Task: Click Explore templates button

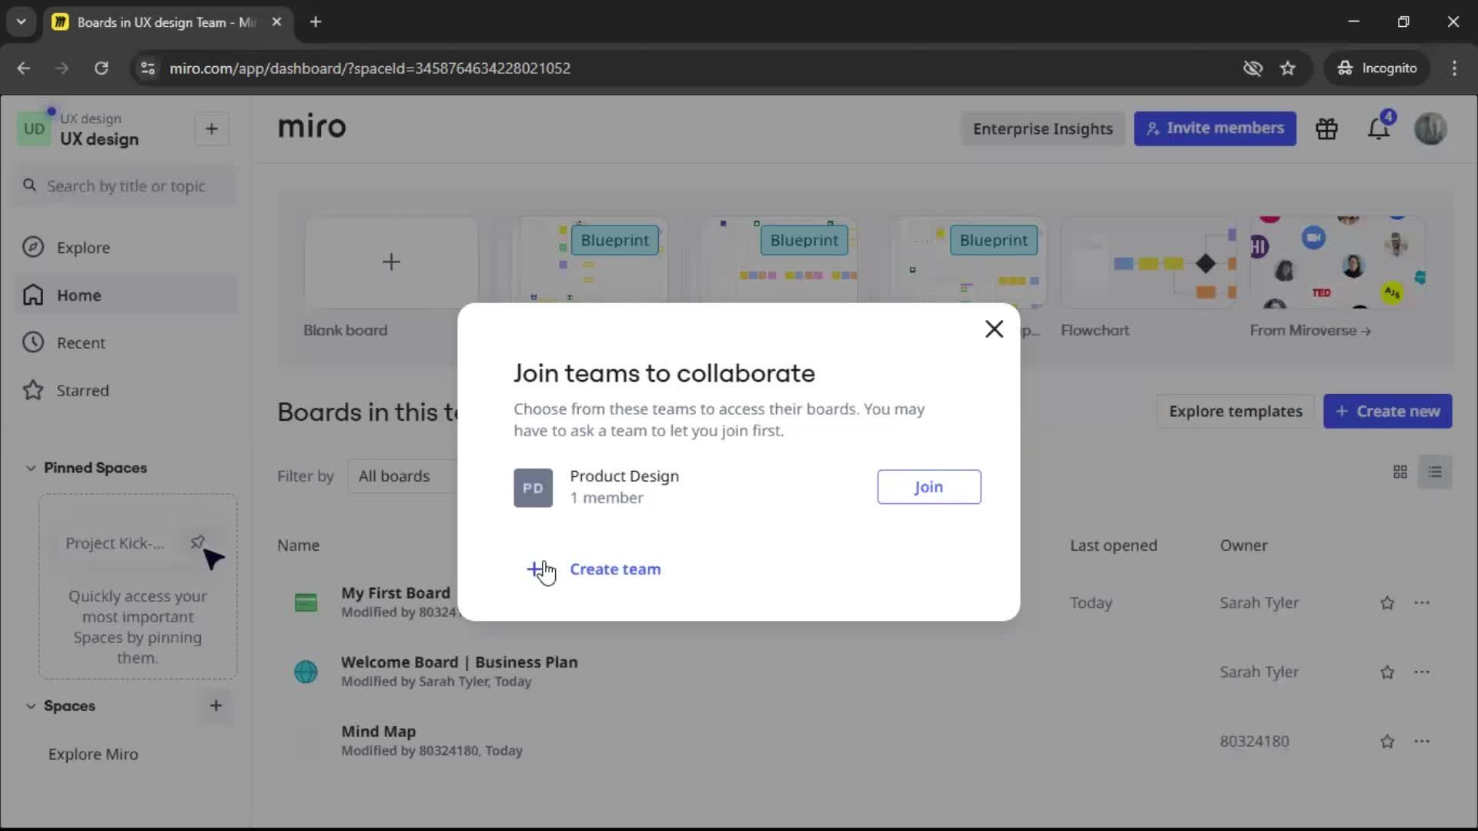Action: pyautogui.click(x=1236, y=412)
